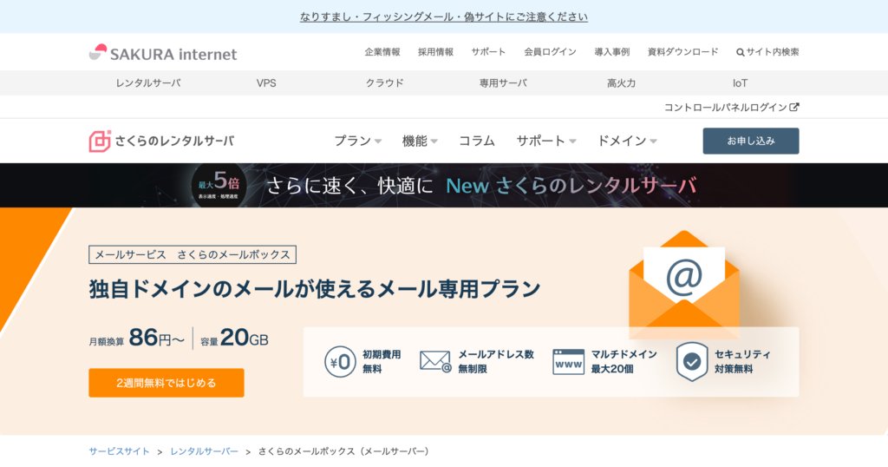Viewport: 888px width, 467px height.
Task: Open the 専用サーバ service tab
Action: (503, 82)
